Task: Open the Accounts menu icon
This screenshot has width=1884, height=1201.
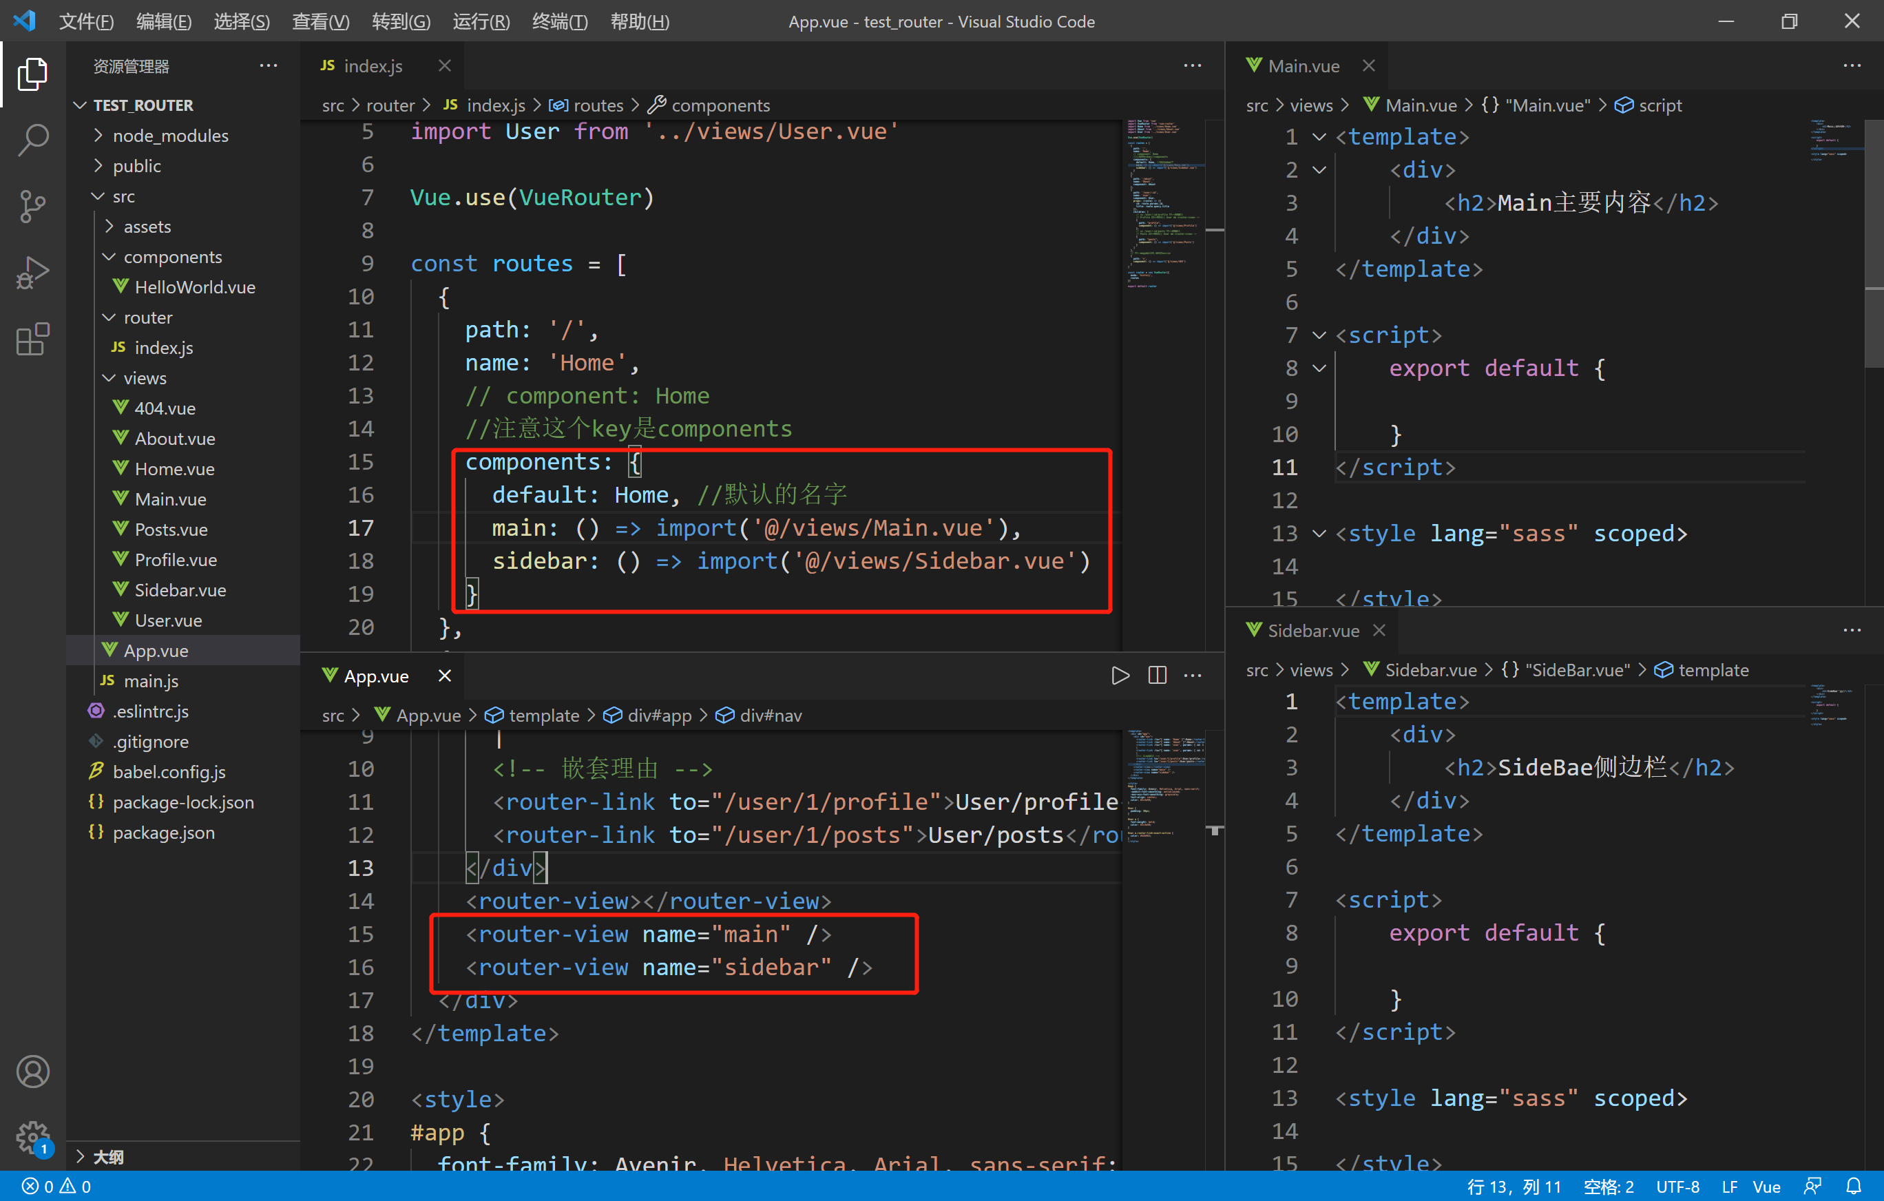Action: click(x=32, y=1072)
